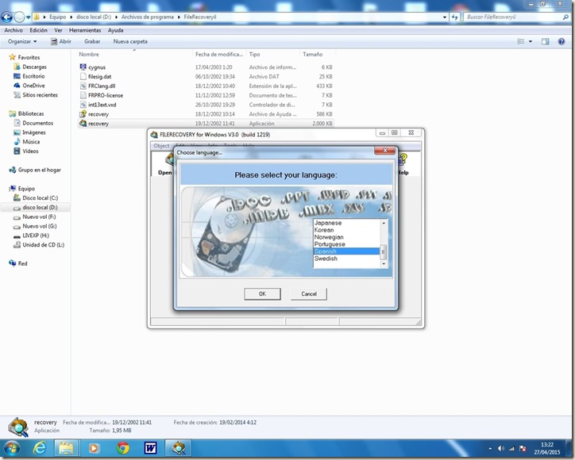Open OneDrive in the navigation pane
The image size is (575, 460).
click(33, 86)
